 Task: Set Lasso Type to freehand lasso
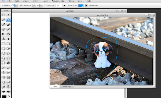(x=13, y=6)
